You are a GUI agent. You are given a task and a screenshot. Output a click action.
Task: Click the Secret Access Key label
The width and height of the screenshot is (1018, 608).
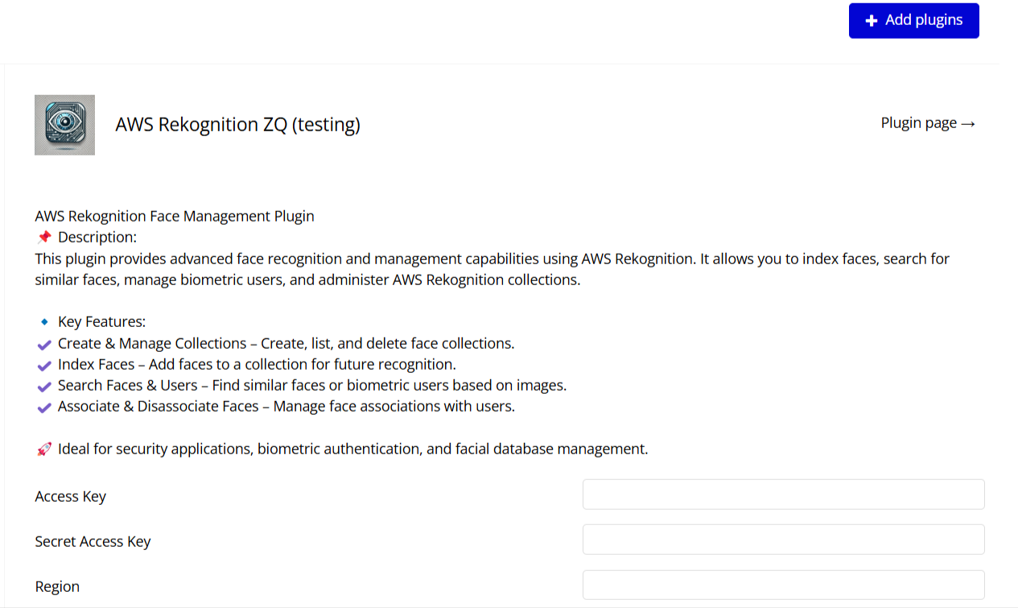click(93, 541)
